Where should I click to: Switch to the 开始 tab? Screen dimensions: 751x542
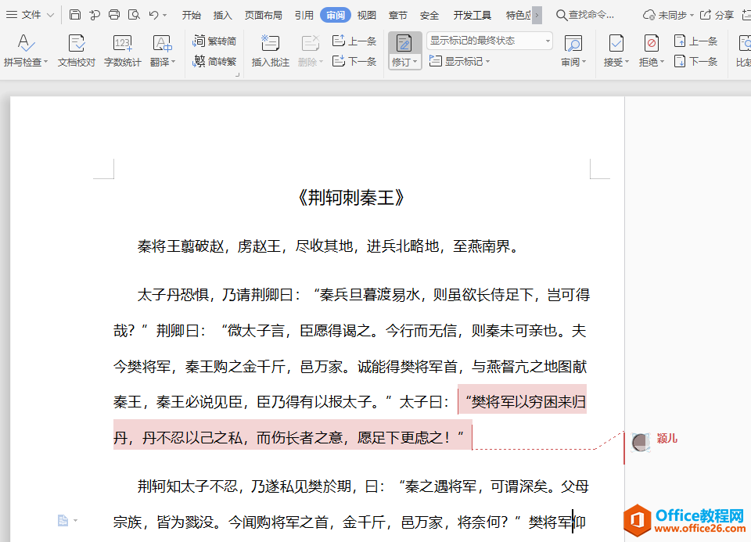[191, 16]
